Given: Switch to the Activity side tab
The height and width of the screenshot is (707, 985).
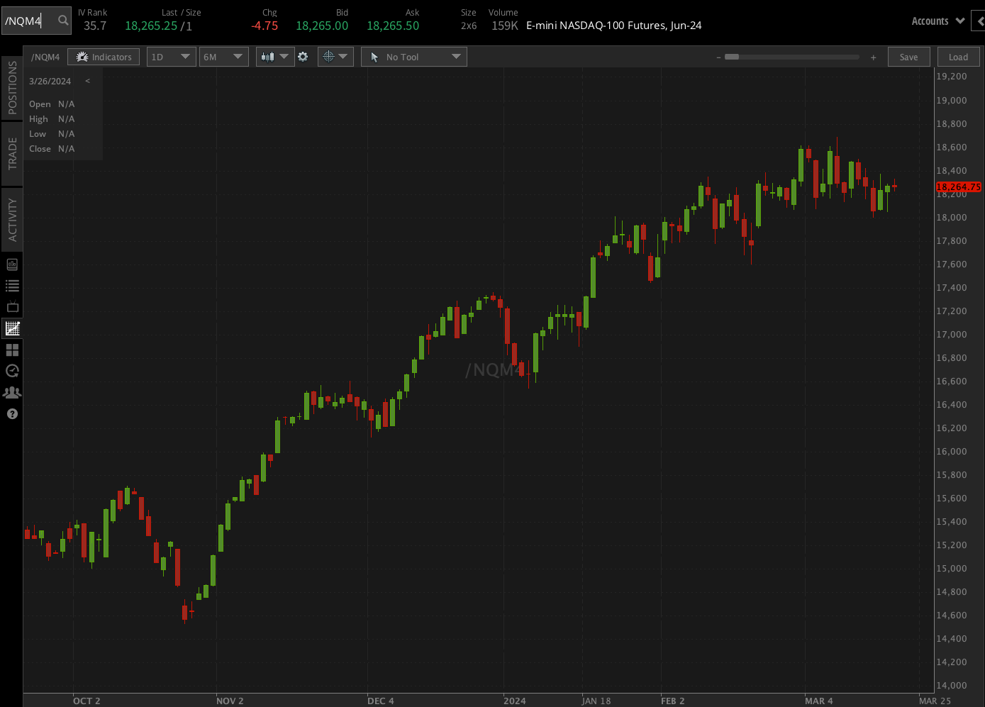Looking at the screenshot, I should [12, 220].
